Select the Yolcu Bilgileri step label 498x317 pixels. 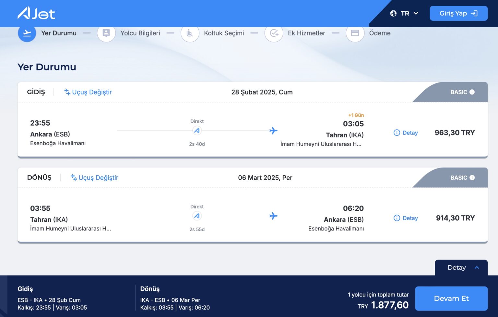(140, 33)
